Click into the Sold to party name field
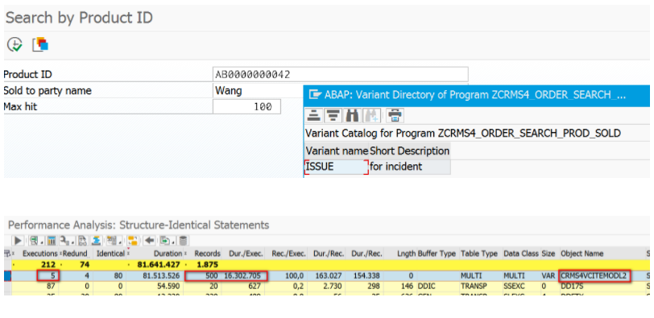 pos(259,90)
